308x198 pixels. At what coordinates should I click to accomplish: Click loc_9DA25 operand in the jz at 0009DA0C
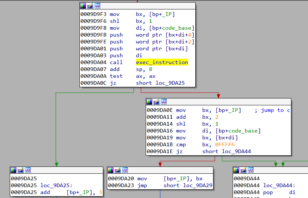170,83
